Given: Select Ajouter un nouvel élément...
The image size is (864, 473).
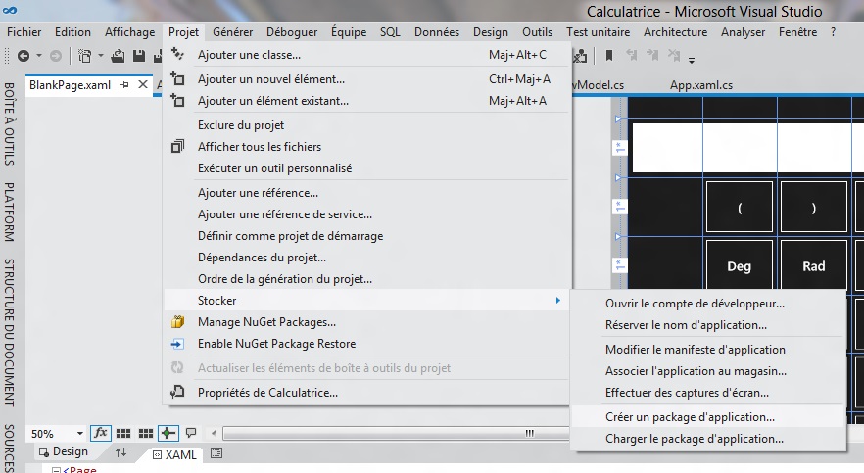Looking at the screenshot, I should (367, 79).
